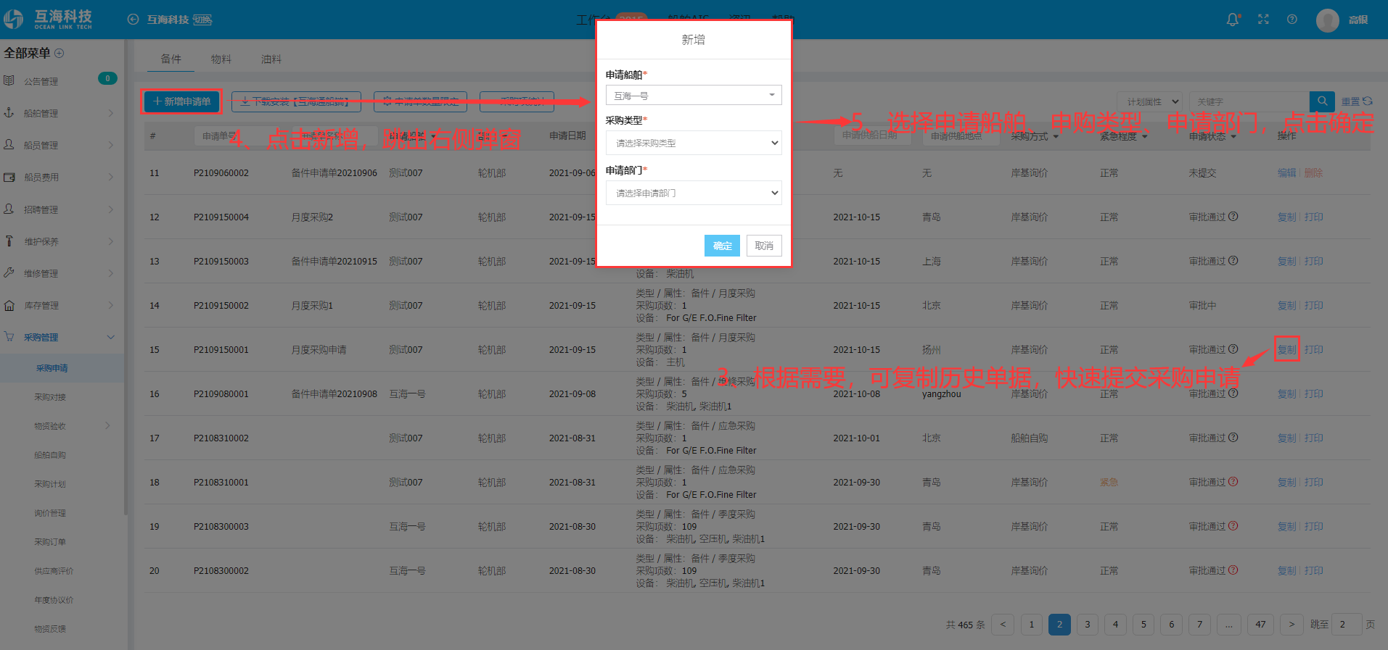Click 编辑 for row P2109060002
Screen dimensions: 1388x650
point(1286,172)
